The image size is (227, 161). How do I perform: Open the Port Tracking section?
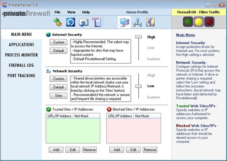click(21, 76)
